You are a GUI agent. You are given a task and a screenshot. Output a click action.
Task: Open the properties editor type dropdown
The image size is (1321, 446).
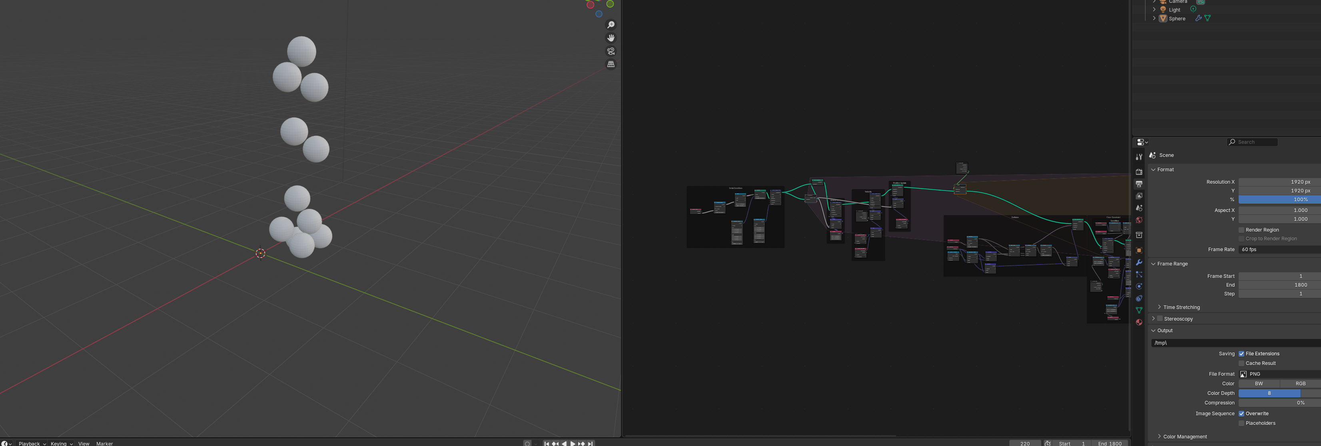pyautogui.click(x=1143, y=143)
